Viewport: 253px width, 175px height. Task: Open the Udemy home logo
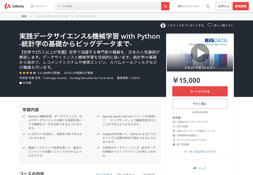[x=14, y=6]
